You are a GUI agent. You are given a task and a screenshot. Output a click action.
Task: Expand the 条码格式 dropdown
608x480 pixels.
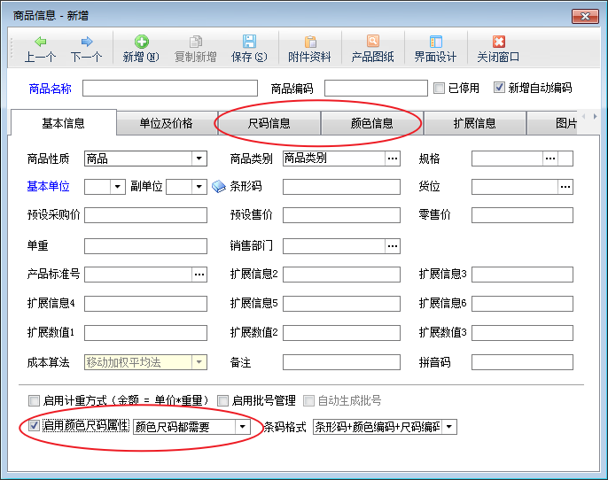point(449,427)
